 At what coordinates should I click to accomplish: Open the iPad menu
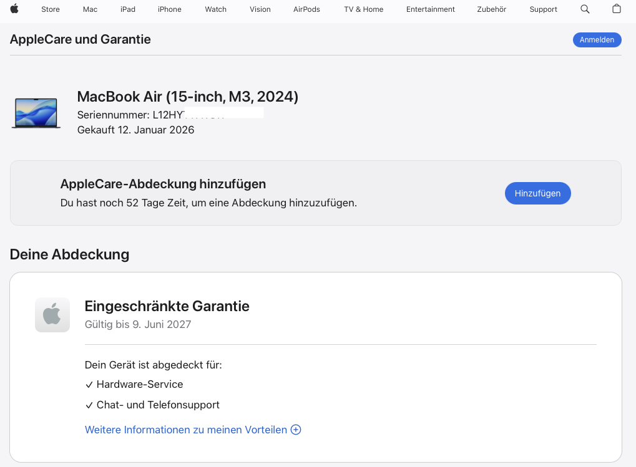[x=128, y=9]
